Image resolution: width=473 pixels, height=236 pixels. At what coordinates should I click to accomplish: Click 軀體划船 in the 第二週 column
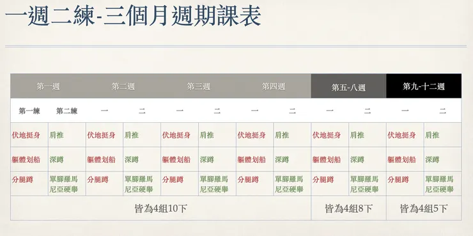(102, 160)
